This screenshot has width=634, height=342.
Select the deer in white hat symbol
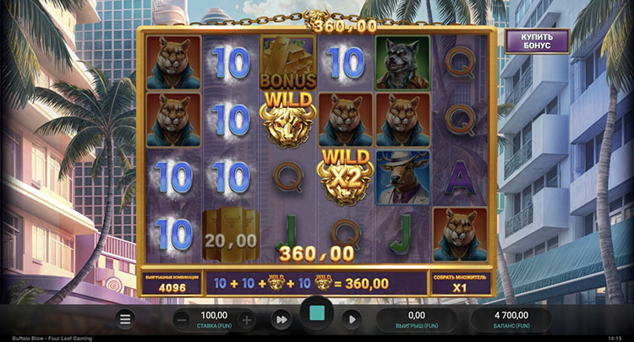pyautogui.click(x=402, y=177)
